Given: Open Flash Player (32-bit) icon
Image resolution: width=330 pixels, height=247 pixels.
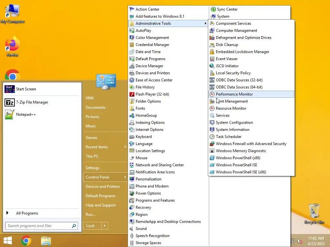Looking at the screenshot, I should point(132,94).
